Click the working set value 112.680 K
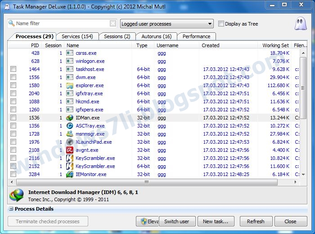The width and height of the screenshot is (315, 234). point(278,85)
